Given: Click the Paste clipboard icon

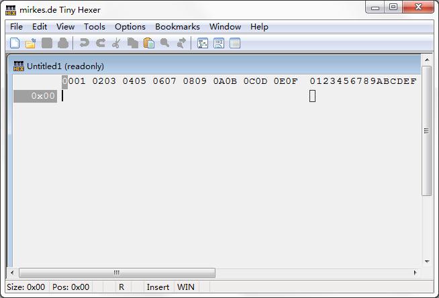Looking at the screenshot, I should (x=148, y=43).
